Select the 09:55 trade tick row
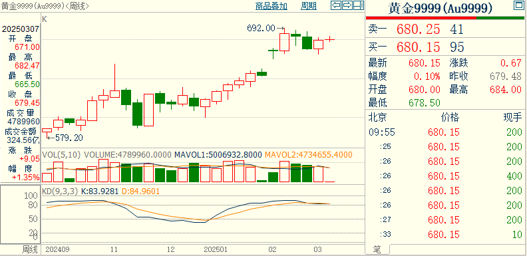This screenshot has width=527, height=256. click(445, 132)
